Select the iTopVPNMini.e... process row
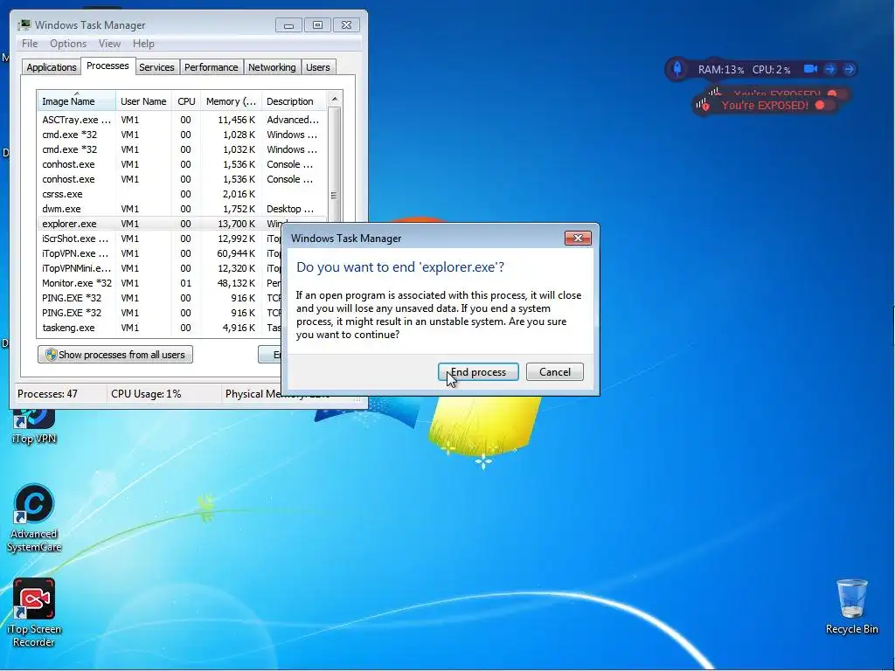The height and width of the screenshot is (671, 895). point(160,268)
